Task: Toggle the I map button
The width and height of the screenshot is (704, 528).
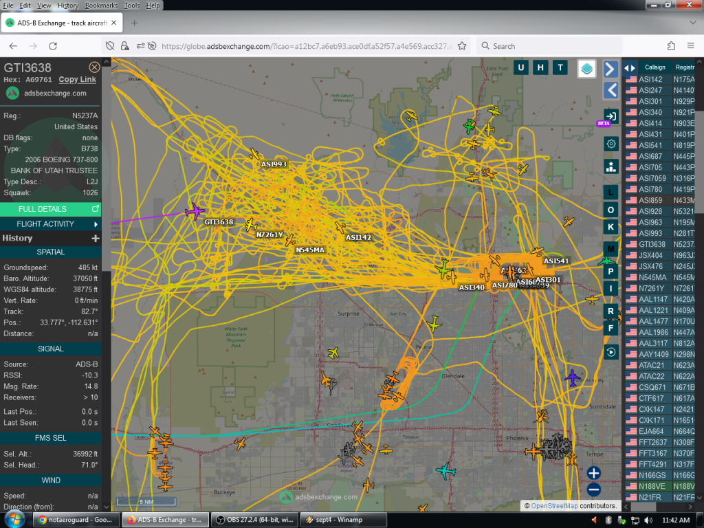Action: pyautogui.click(x=610, y=289)
